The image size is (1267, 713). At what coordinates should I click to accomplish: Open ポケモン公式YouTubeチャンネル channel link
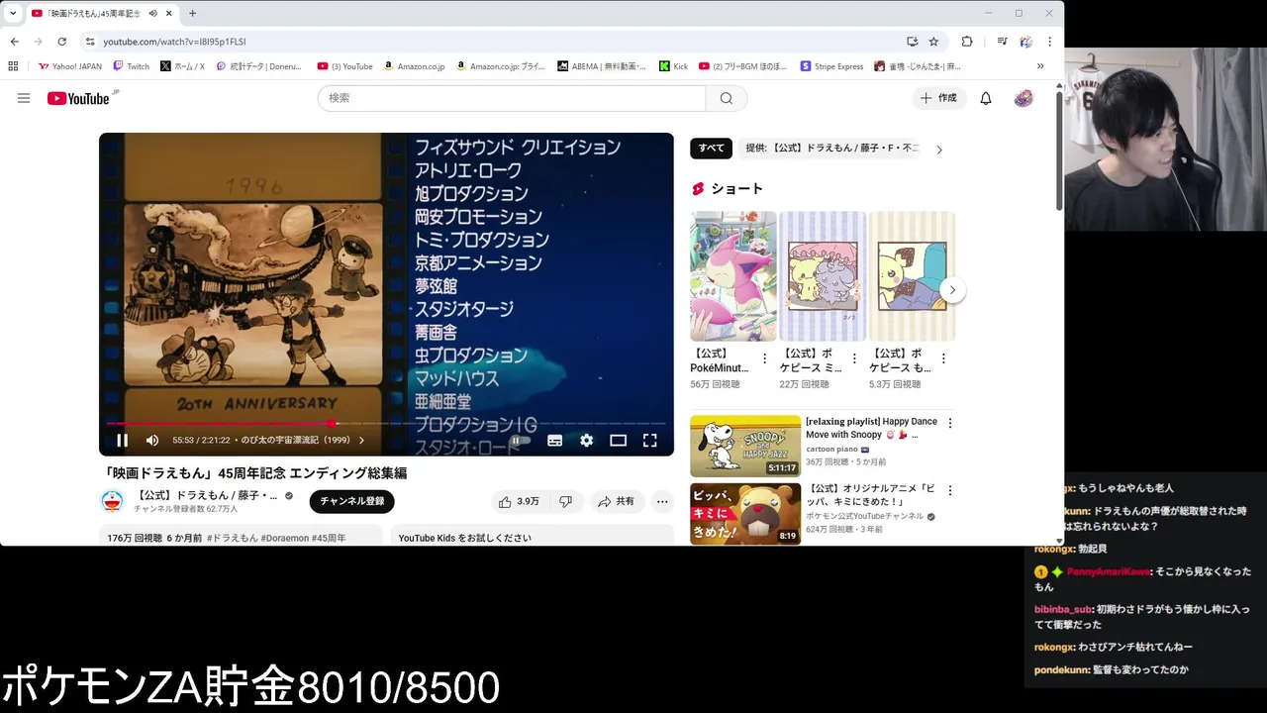pyautogui.click(x=865, y=516)
